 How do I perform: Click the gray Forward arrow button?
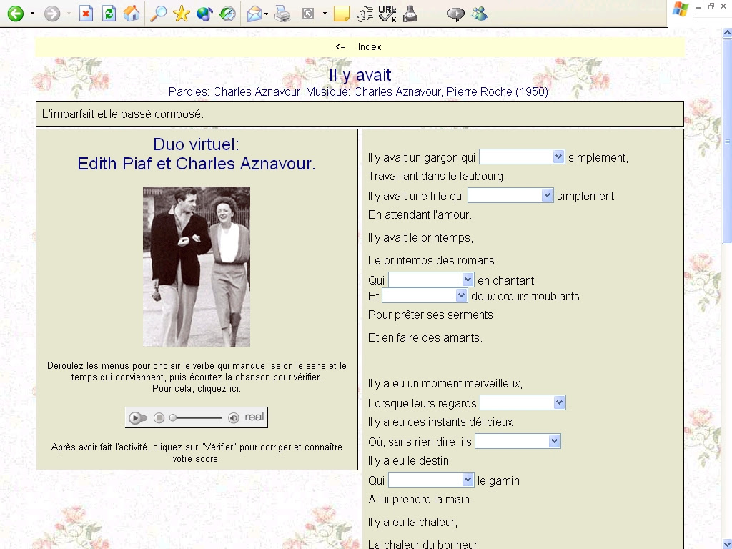tap(51, 14)
